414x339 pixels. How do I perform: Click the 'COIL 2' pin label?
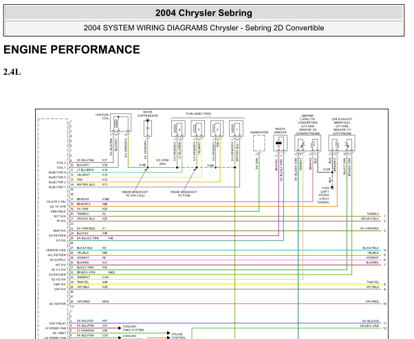tap(61, 163)
